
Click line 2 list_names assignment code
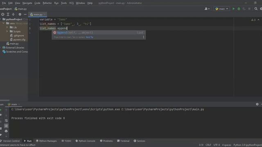click(65, 24)
